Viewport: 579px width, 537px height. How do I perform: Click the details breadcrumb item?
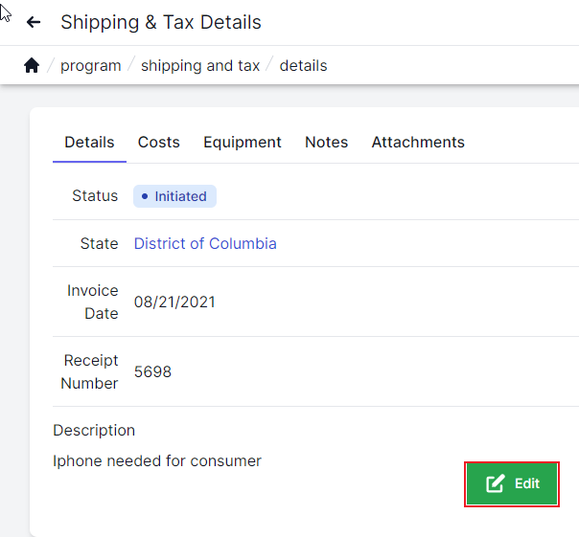tap(303, 66)
